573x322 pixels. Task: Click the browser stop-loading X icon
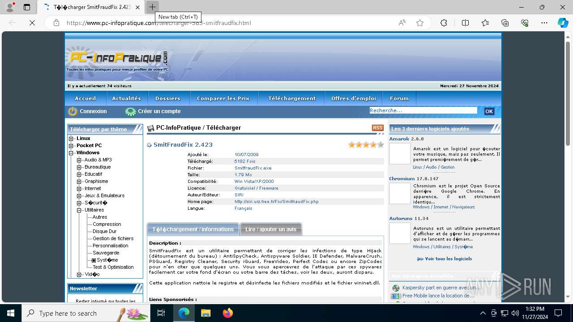32,23
